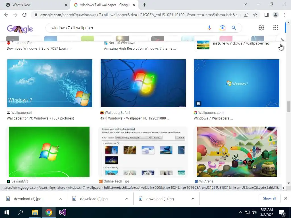Open the notification center icon
Screen dimensions: 291x218
282,212
